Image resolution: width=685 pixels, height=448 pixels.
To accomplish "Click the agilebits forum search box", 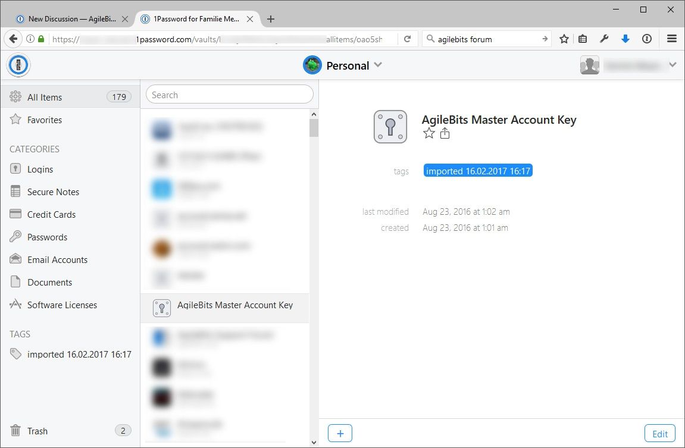I will pos(486,39).
